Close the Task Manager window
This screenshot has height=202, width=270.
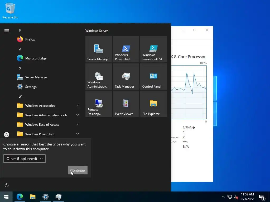207,30
